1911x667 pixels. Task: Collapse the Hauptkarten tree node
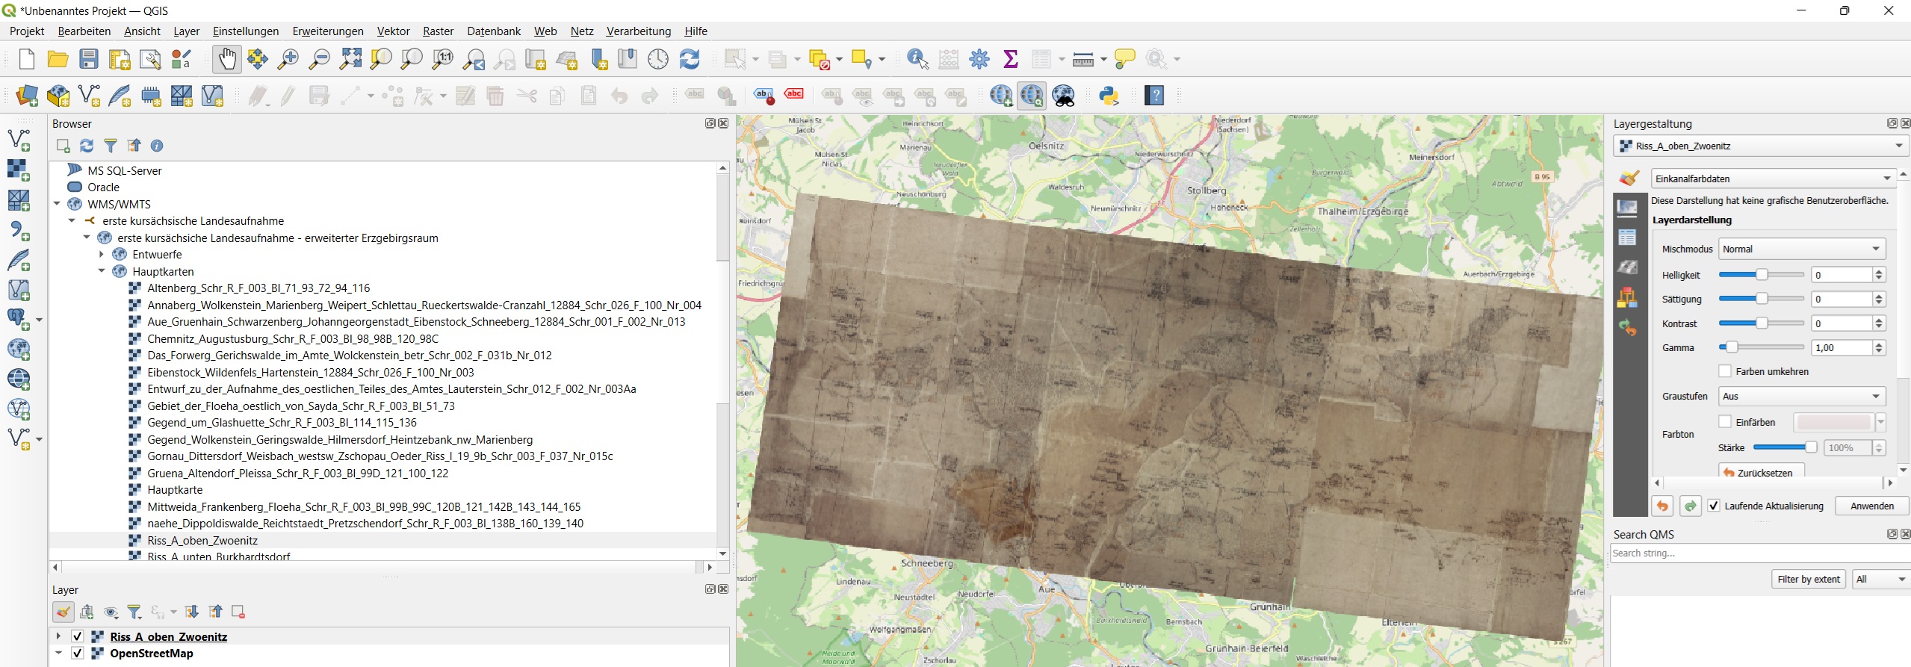point(102,271)
